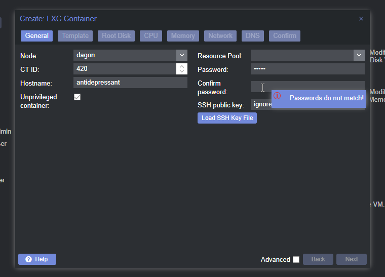The image size is (385, 277).
Task: Switch to the Network tab
Action: pyautogui.click(x=220, y=36)
